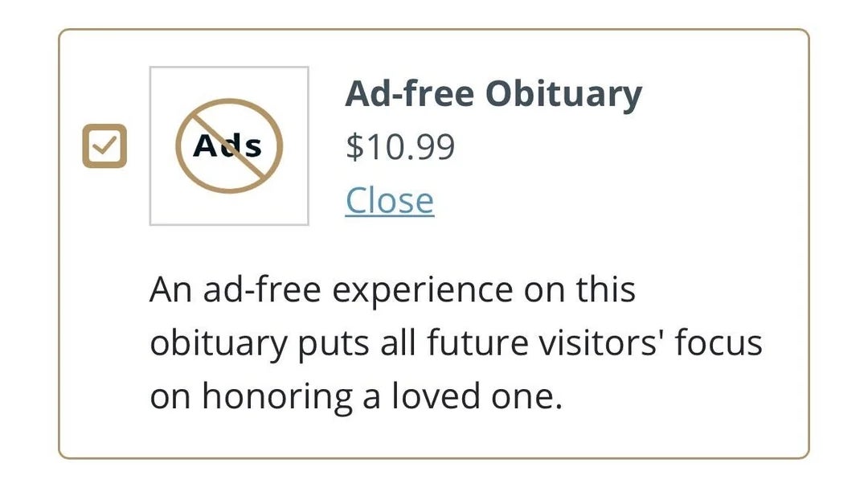Viewport: 868px width, 504px height.
Task: Click the square-framed Ads image box
Action: coord(229,146)
